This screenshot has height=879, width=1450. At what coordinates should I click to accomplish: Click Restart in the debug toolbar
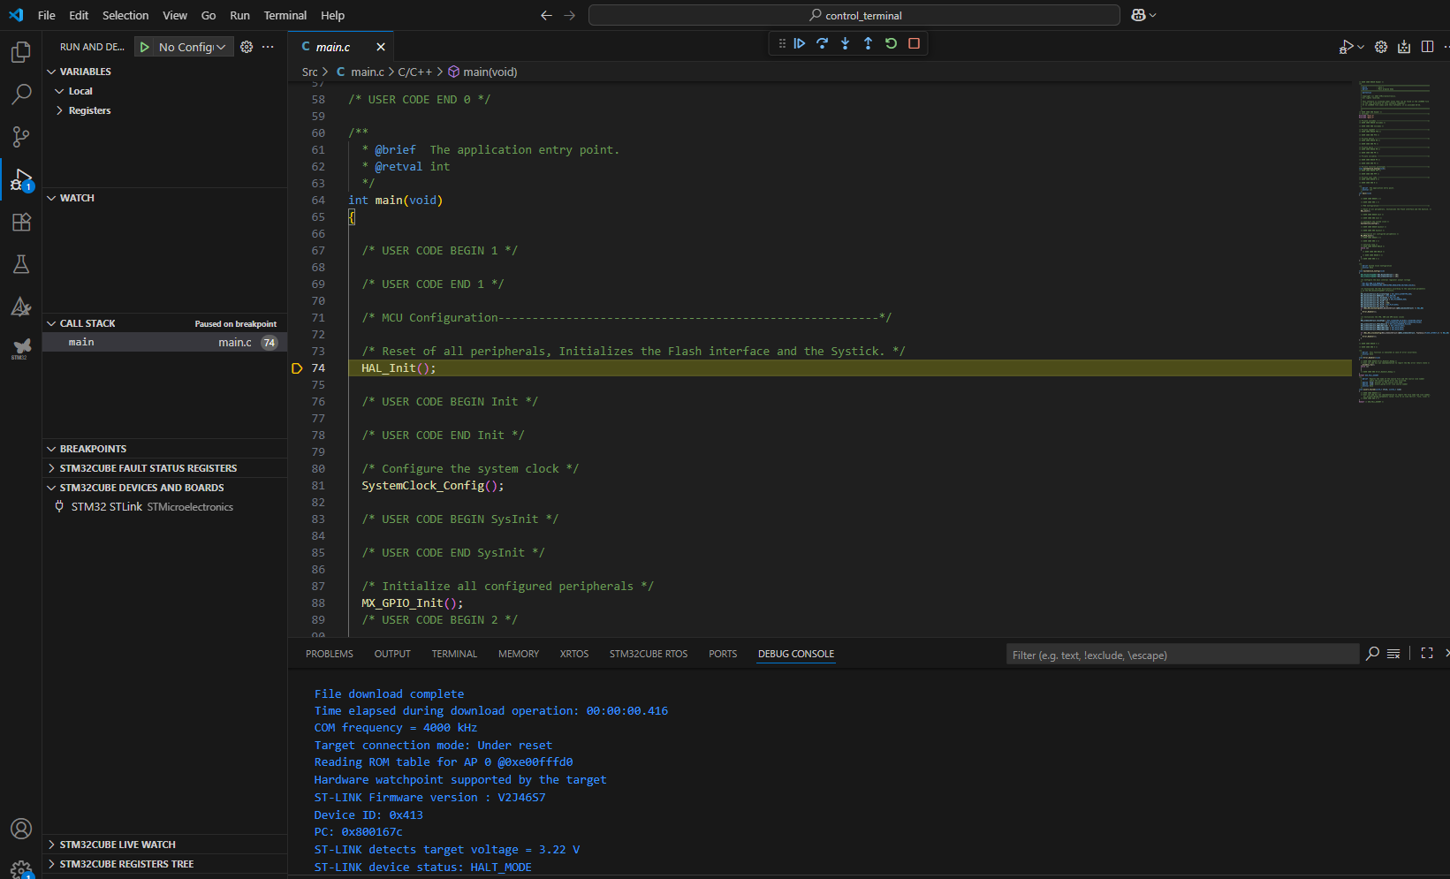click(892, 43)
